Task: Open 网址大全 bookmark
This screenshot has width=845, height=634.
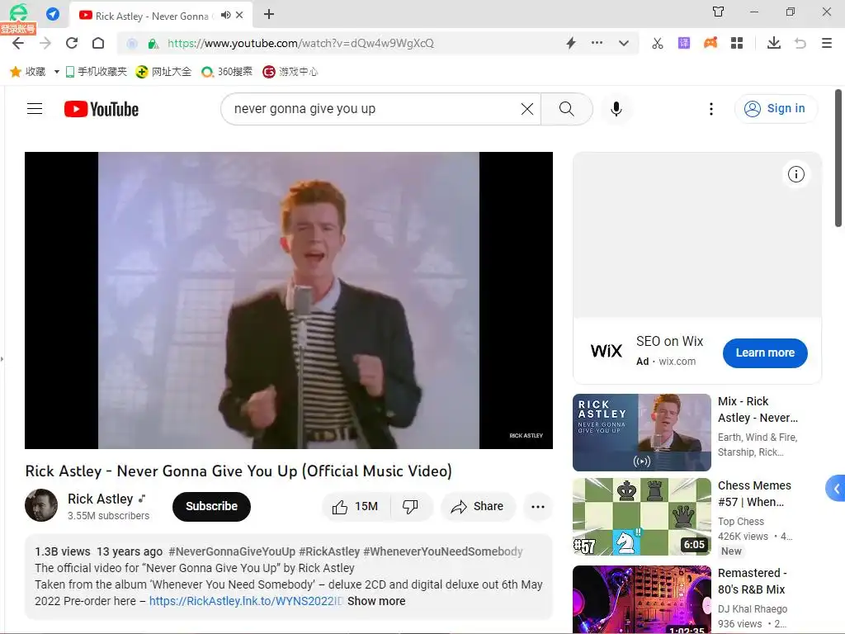Action: (x=163, y=72)
